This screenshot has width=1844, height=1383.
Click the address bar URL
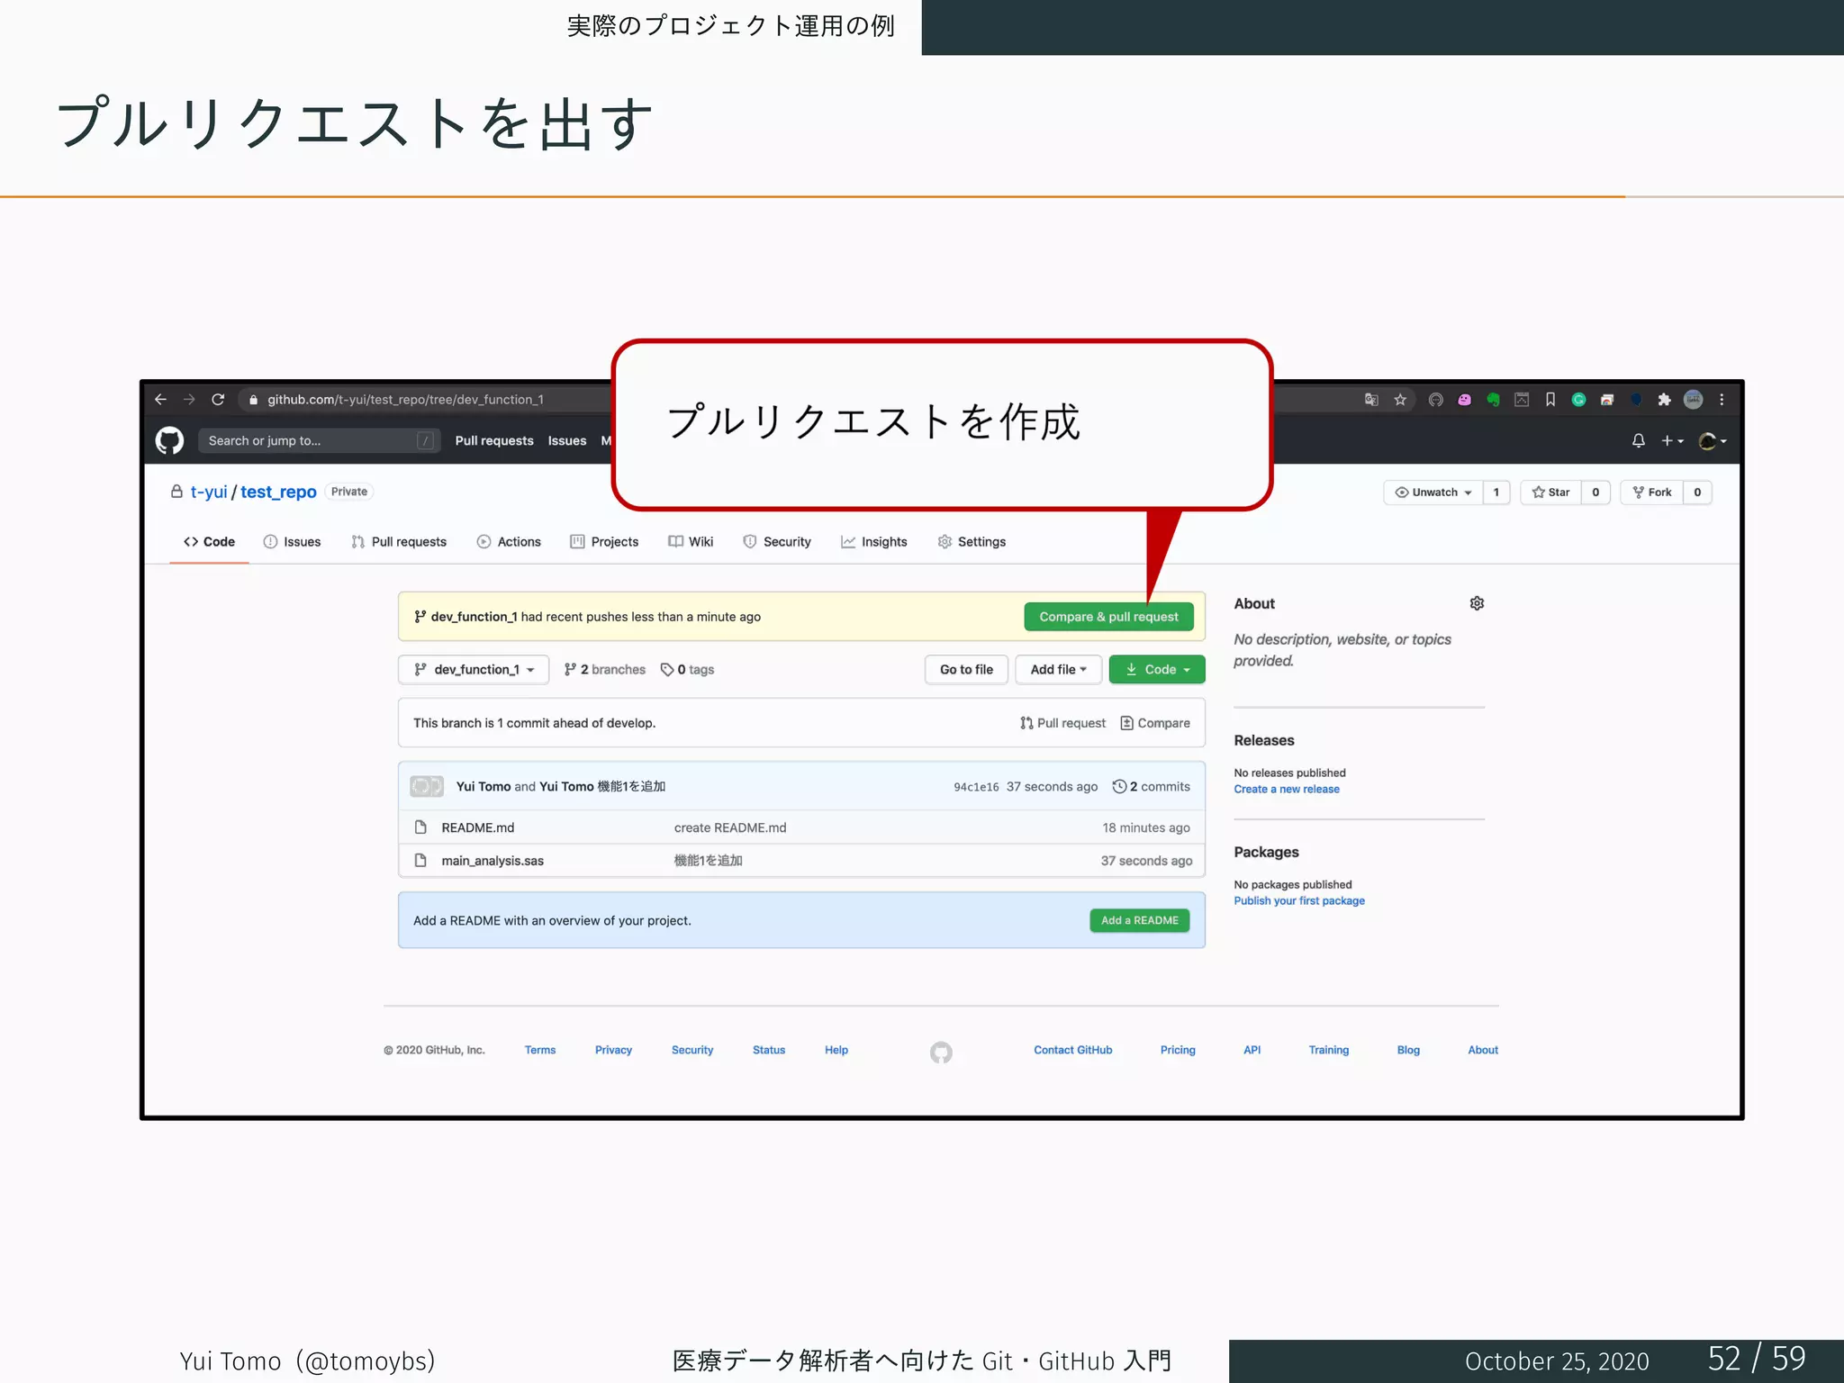[x=405, y=399]
